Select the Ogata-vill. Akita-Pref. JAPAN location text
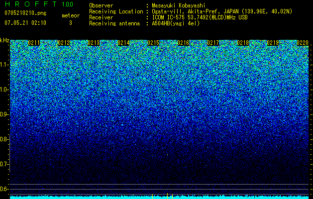Image resolution: width=313 pixels, height=199 pixels. pyautogui.click(x=222, y=11)
